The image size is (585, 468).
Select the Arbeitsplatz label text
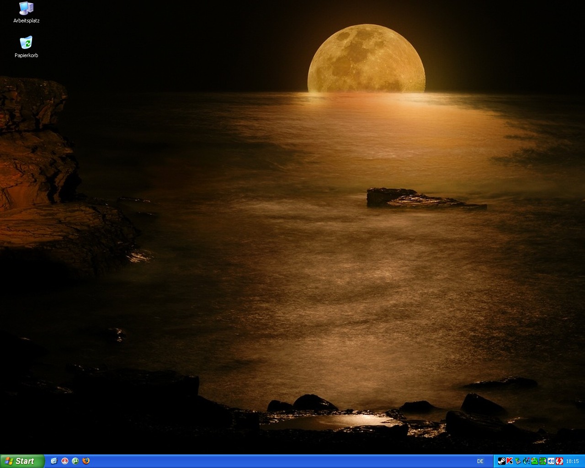pos(26,21)
